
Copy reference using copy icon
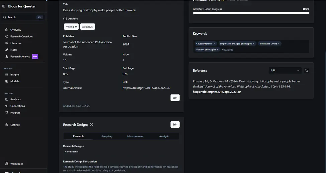306,70
